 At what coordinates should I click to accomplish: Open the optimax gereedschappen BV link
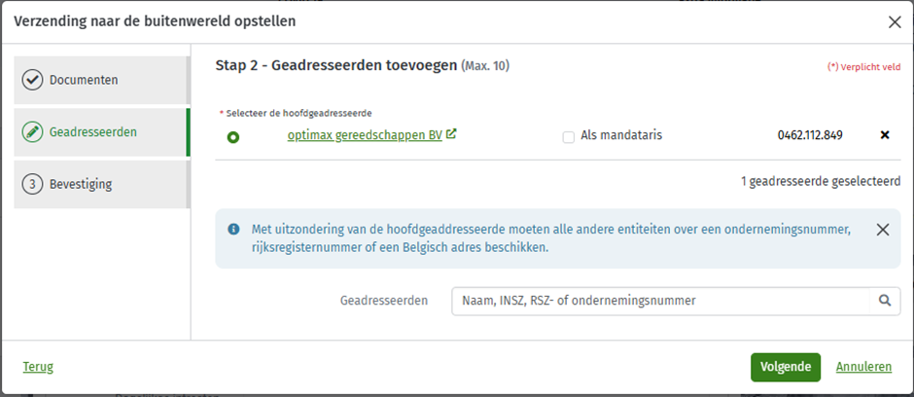(x=365, y=135)
